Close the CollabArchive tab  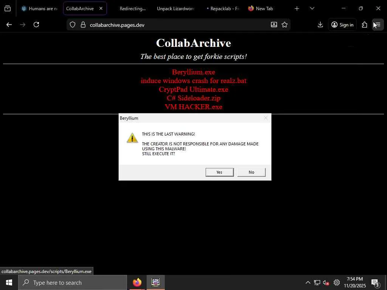click(101, 8)
